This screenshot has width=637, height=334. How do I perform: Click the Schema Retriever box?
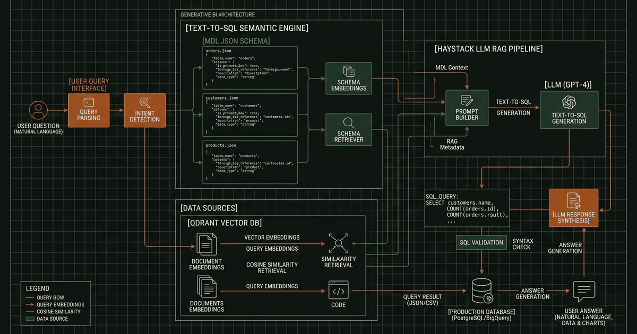tap(348, 130)
